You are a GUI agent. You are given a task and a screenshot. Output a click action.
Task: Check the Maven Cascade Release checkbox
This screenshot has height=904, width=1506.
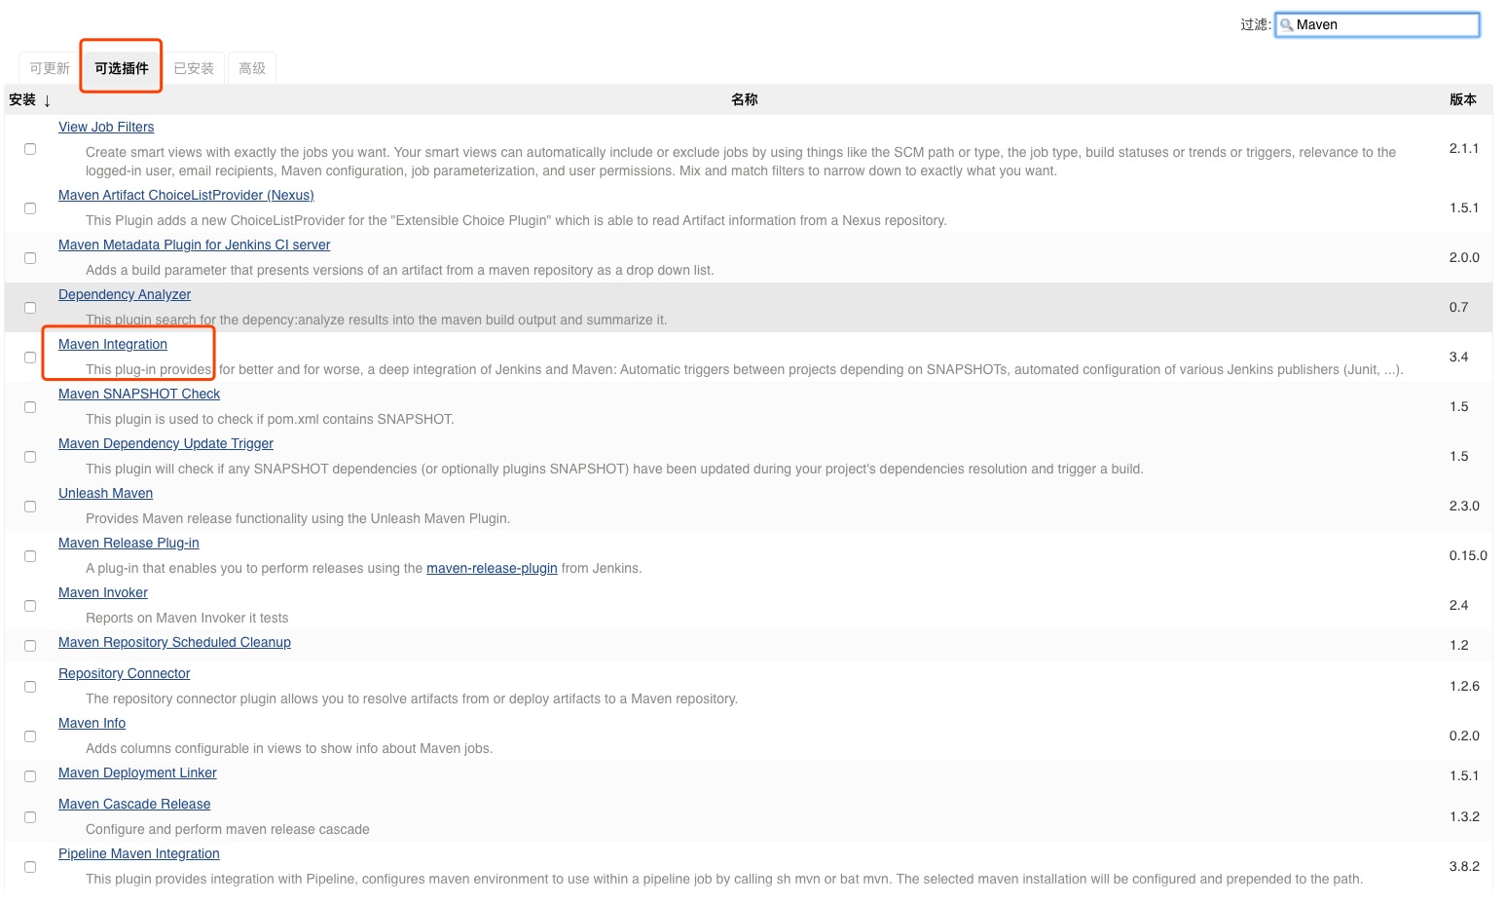click(x=30, y=817)
